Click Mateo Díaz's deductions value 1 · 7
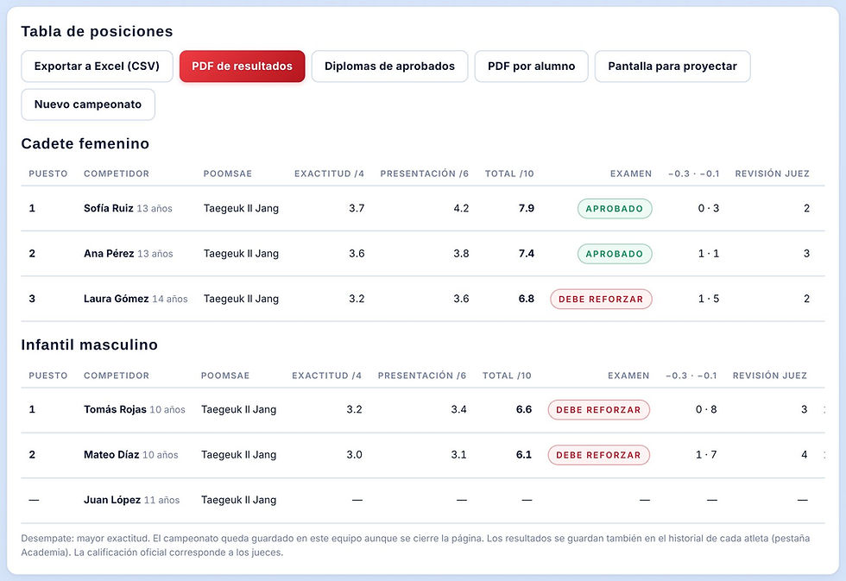 (x=706, y=455)
